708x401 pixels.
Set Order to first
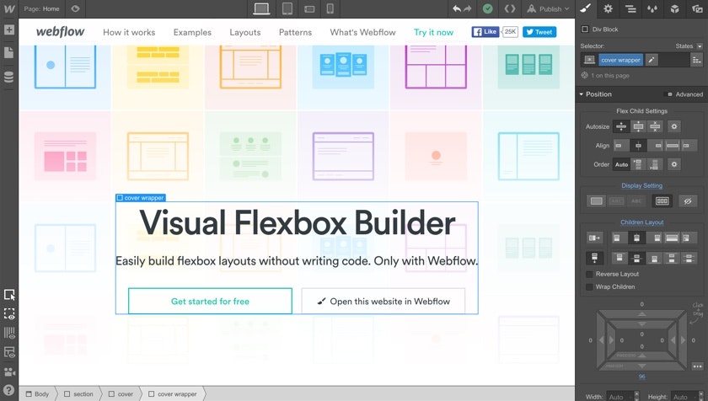pyautogui.click(x=638, y=164)
